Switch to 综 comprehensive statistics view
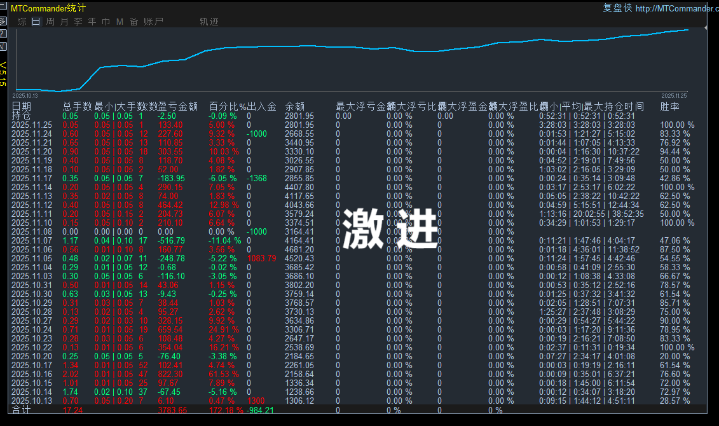 point(22,21)
